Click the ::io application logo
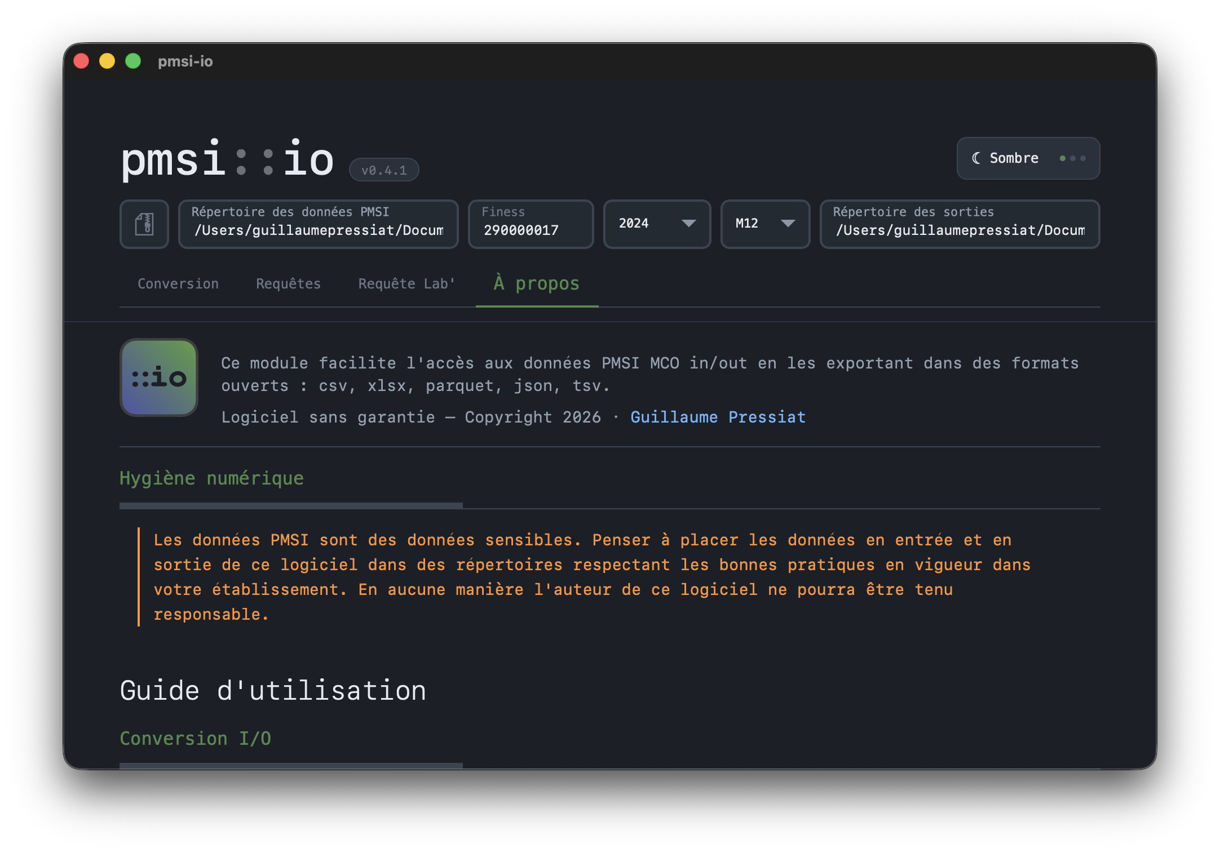 159,377
